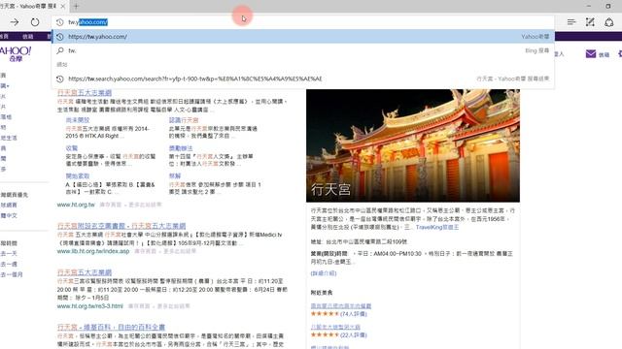Open the www.lib.ht.org.tw/index.asp URL
The image size is (622, 349).
[93, 251]
